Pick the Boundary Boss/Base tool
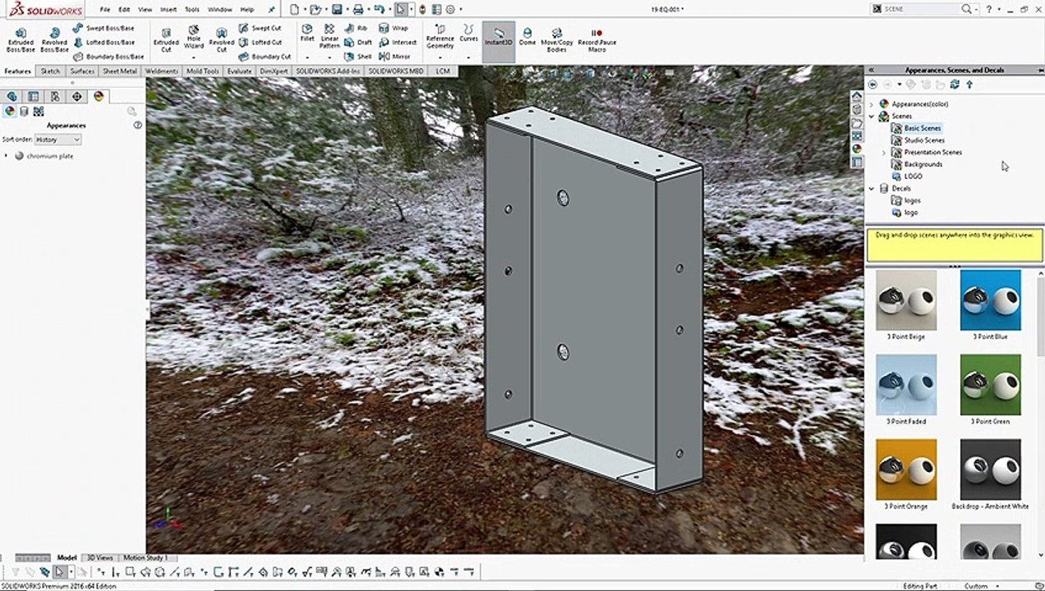This screenshot has height=591, width=1045. pyautogui.click(x=108, y=57)
